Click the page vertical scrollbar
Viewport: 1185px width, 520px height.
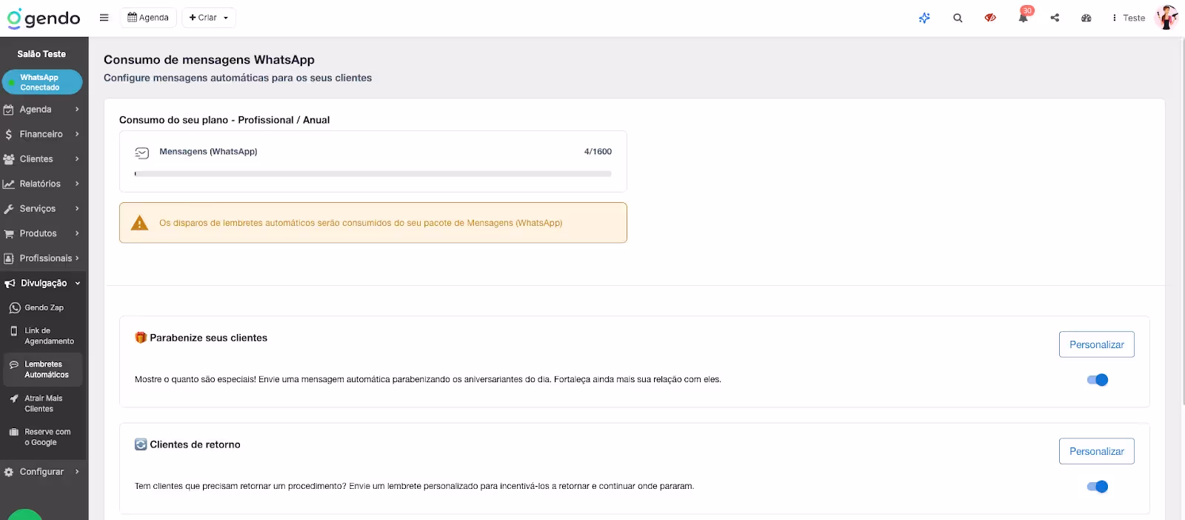[1182, 222]
